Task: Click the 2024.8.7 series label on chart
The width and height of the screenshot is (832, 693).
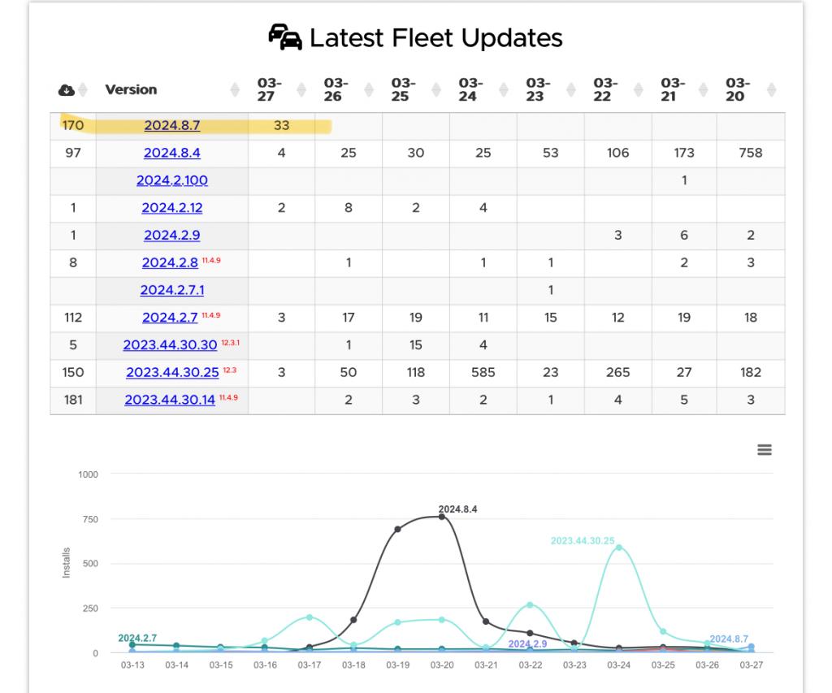Action: (x=729, y=639)
